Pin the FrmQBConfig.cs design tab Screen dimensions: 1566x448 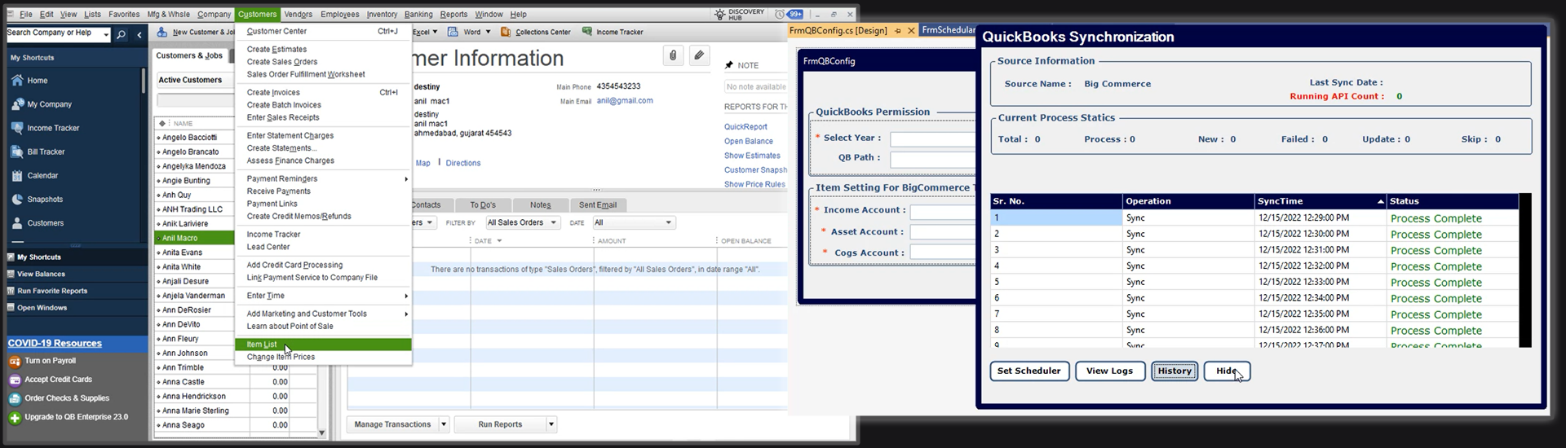tap(898, 31)
